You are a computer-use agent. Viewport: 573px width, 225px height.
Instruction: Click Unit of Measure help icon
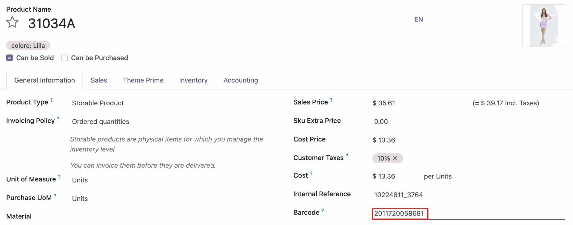[59, 177]
